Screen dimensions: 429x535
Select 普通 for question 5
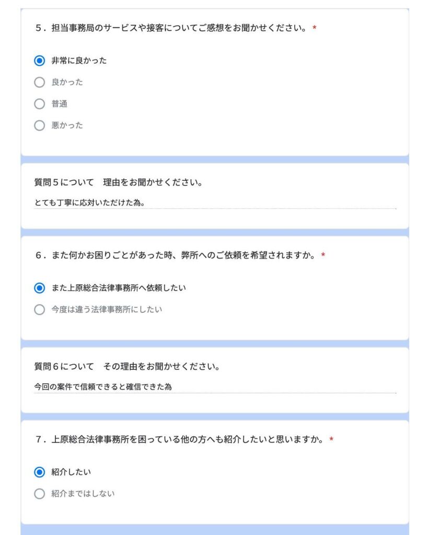point(39,104)
